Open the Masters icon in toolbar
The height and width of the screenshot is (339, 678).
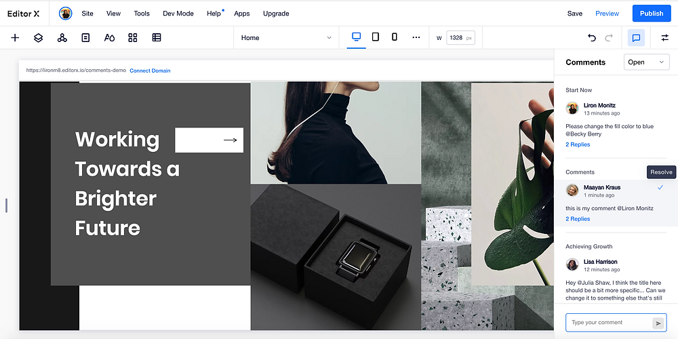click(62, 37)
